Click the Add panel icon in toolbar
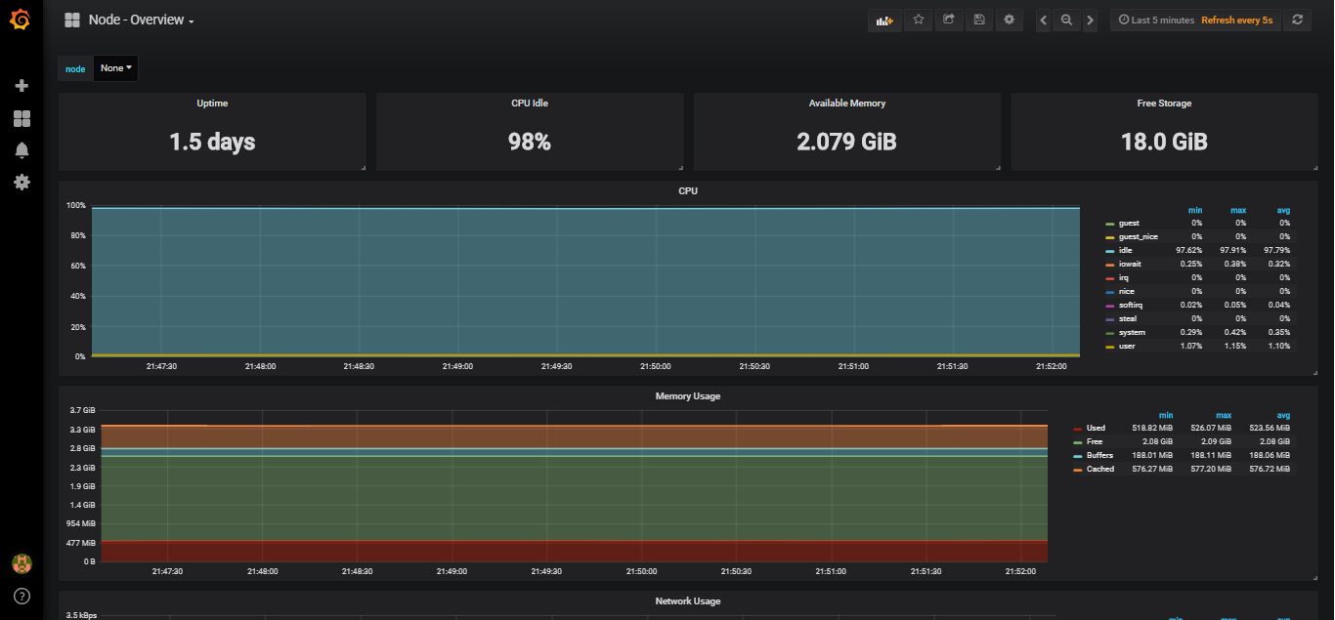This screenshot has height=620, width=1335. pos(885,20)
